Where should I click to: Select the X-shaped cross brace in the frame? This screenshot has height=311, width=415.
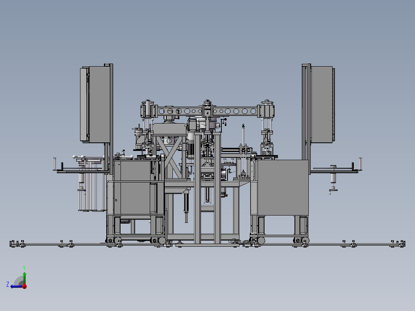point(169,157)
